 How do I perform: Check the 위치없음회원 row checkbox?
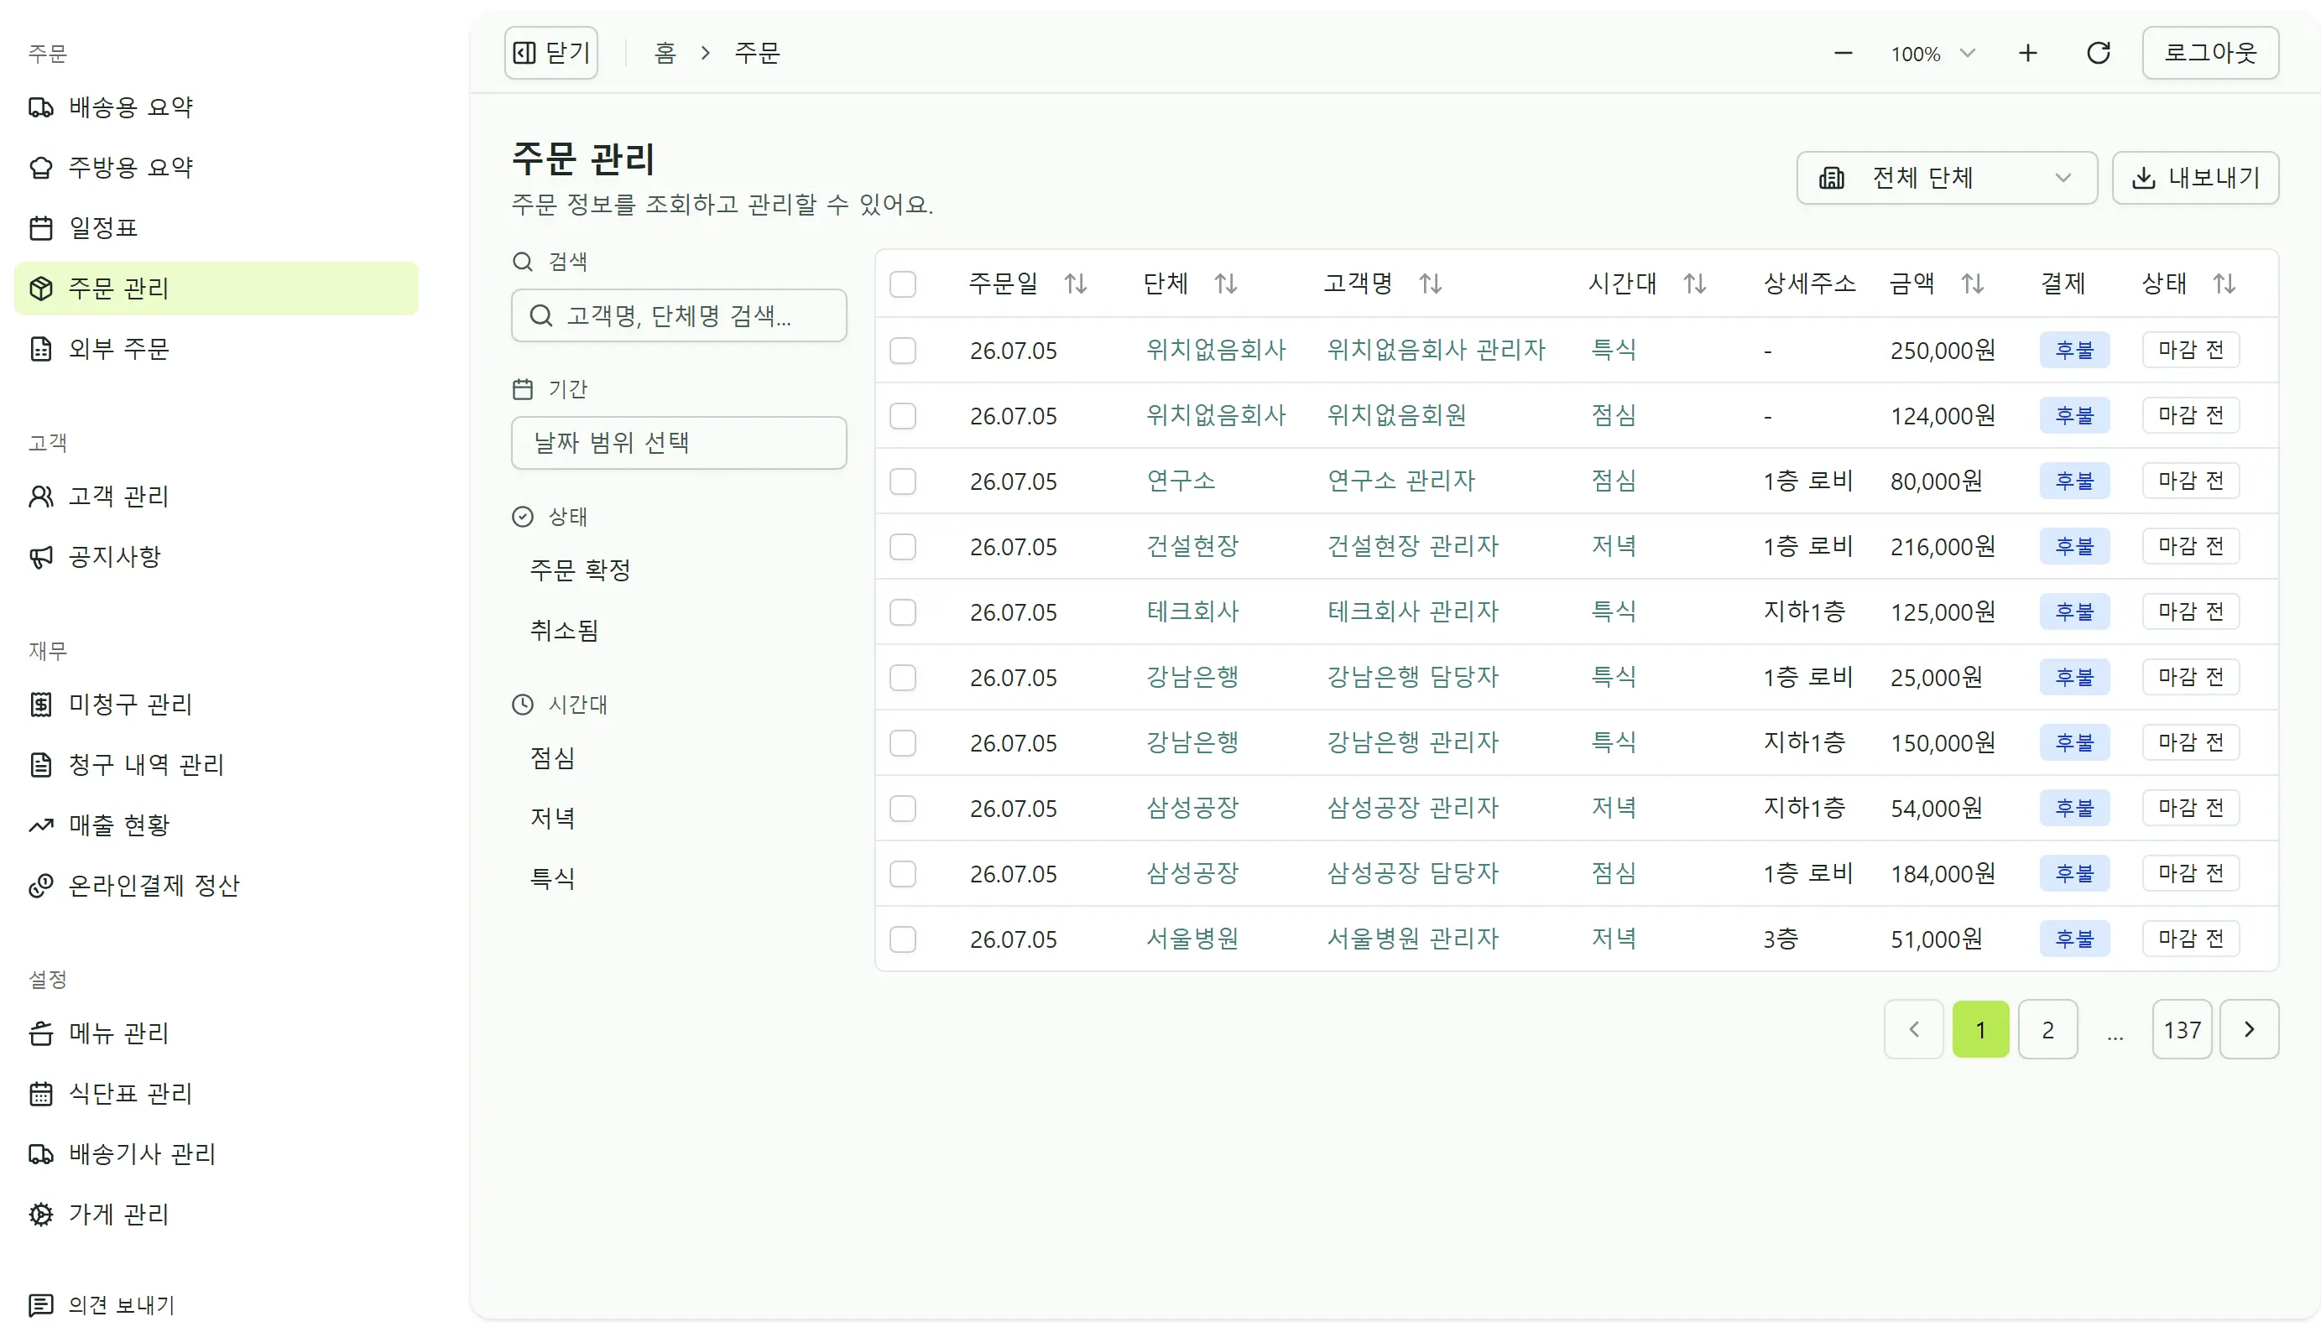coord(904,416)
